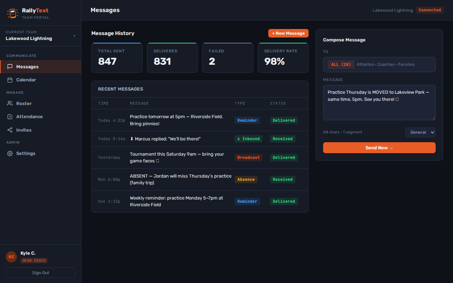Click Lakewood Lightning label in top bar

pos(393,10)
